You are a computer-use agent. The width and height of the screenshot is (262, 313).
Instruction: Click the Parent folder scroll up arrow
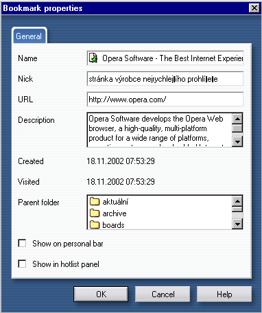tap(237, 201)
